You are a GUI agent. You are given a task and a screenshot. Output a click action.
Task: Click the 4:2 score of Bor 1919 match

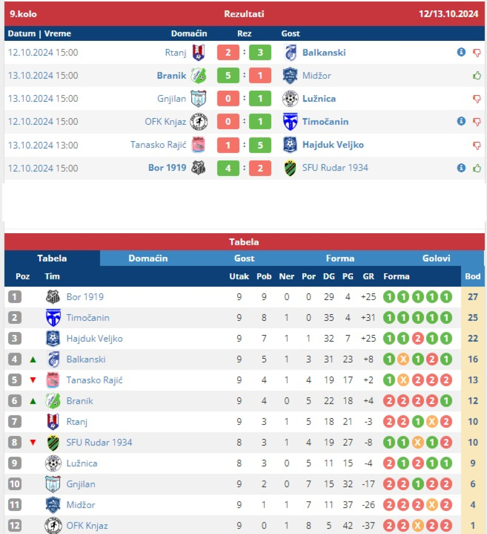click(244, 168)
